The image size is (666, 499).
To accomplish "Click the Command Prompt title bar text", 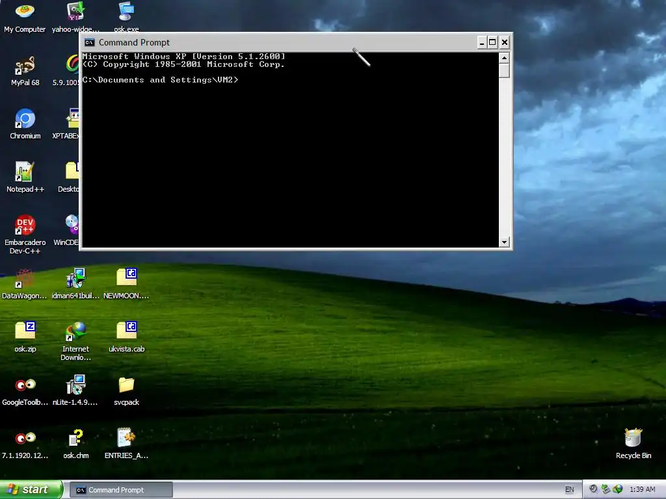I will click(134, 42).
